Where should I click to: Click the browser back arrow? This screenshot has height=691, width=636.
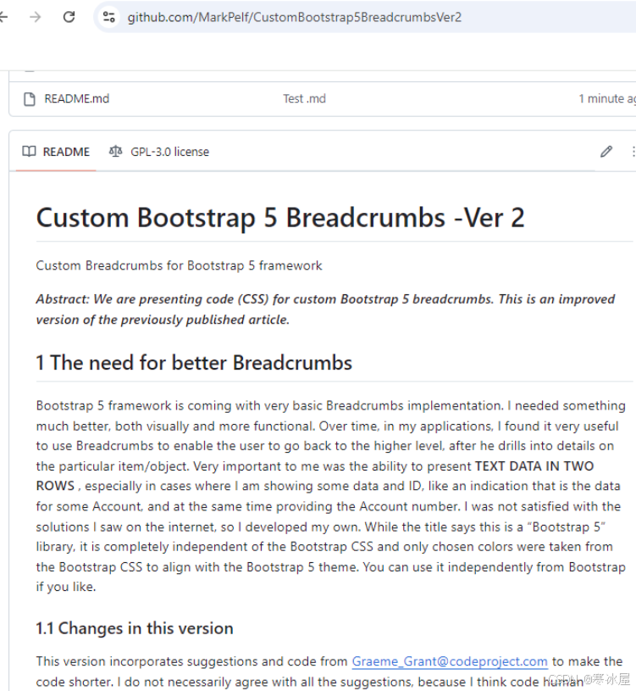[3, 17]
